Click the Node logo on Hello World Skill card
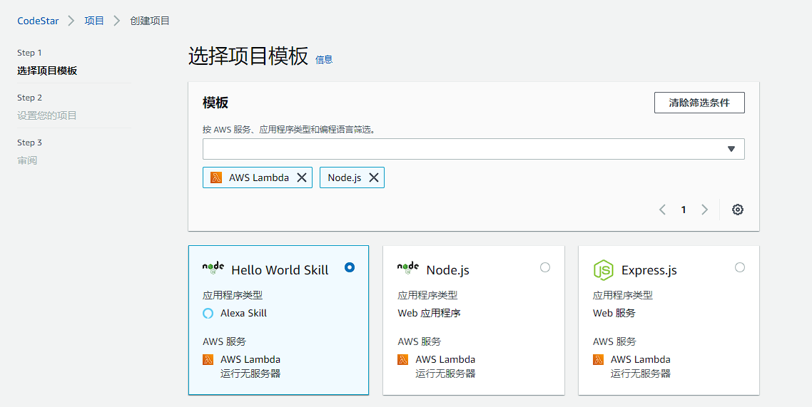 [213, 268]
